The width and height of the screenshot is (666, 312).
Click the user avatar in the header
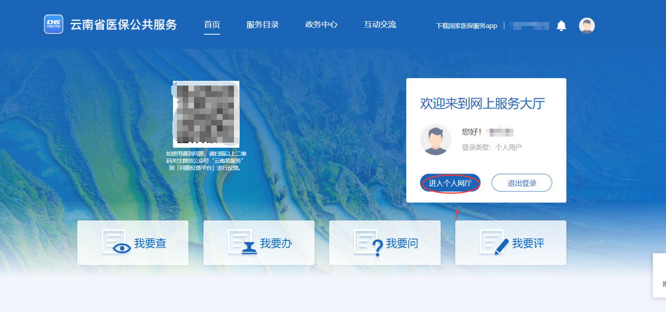tap(587, 26)
